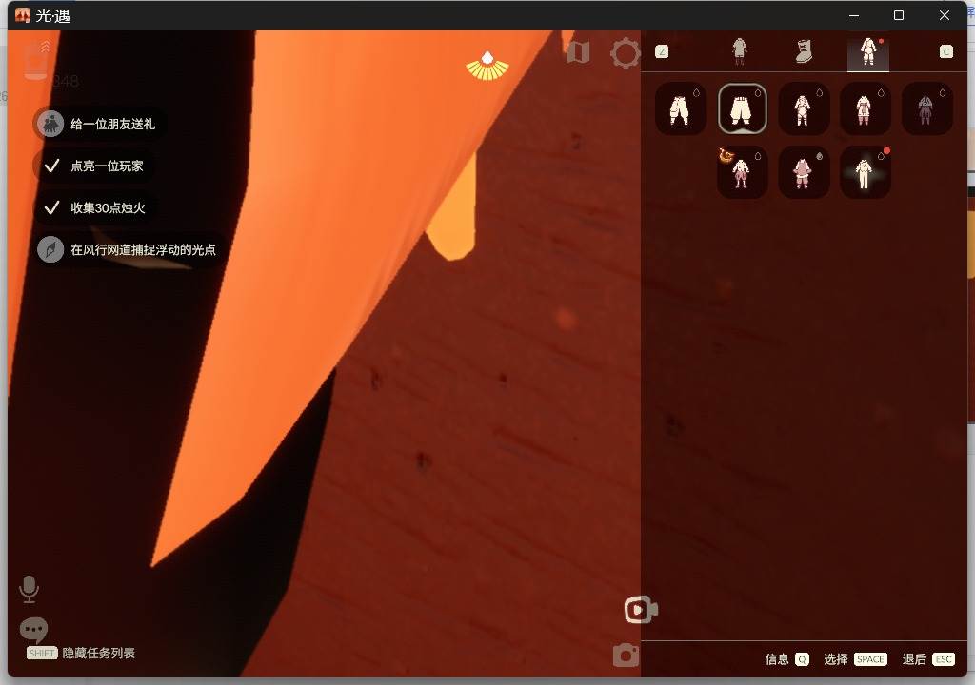The image size is (975, 685).
Task: Click the 退后 ESC back button
Action: 929,659
